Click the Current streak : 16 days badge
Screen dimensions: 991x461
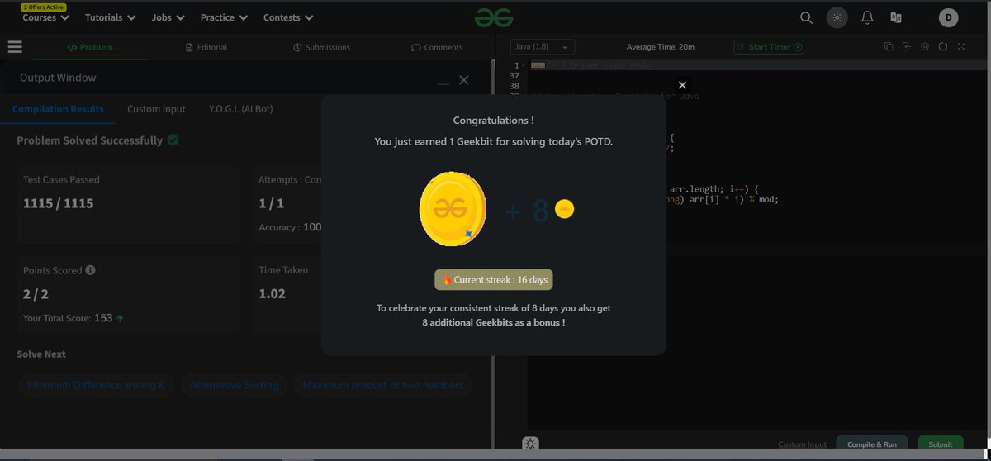click(x=494, y=279)
